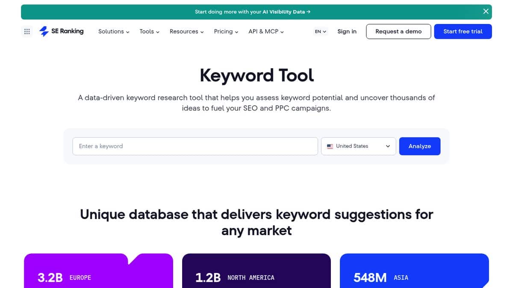Open the API & MCP menu
The width and height of the screenshot is (513, 288).
click(x=266, y=32)
